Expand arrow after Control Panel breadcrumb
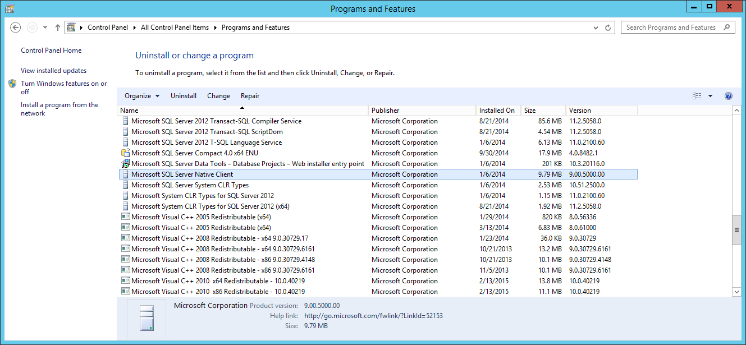This screenshot has height=345, width=746. [135, 27]
